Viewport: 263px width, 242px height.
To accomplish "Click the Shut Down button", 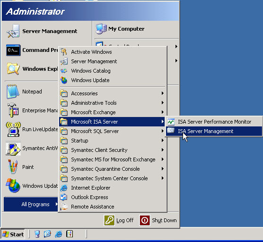I will [x=158, y=220].
